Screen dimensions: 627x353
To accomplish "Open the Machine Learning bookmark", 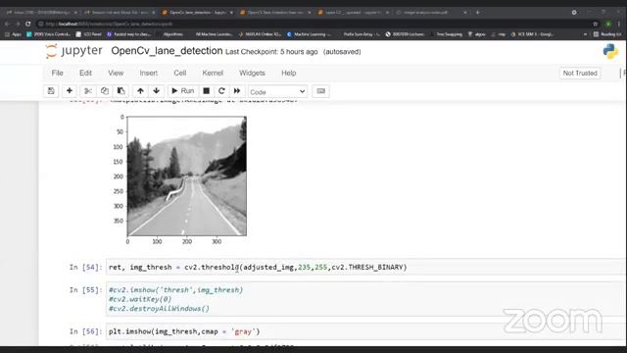I will (x=310, y=34).
